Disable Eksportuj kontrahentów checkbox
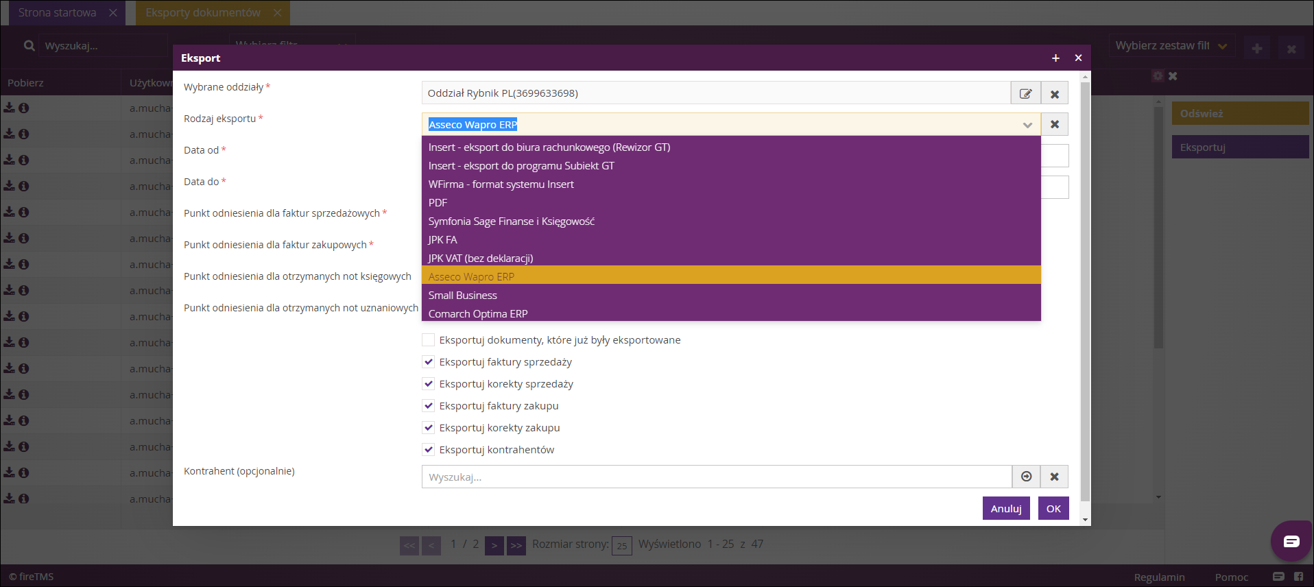 click(428, 449)
